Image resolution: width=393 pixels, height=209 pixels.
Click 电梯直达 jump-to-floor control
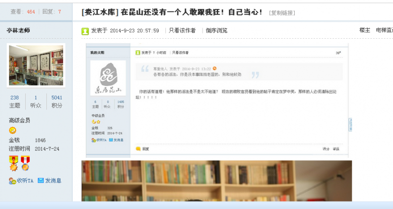(x=384, y=30)
